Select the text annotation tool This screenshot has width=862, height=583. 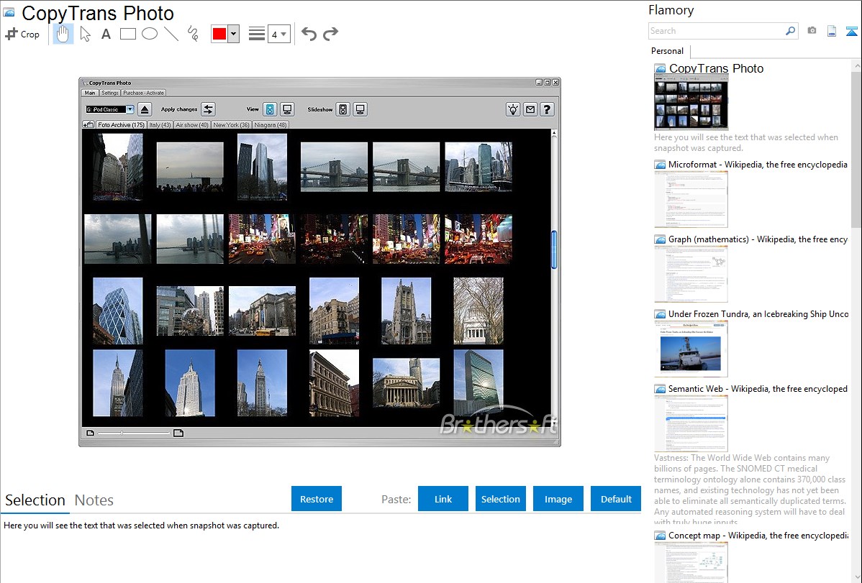[x=106, y=34]
